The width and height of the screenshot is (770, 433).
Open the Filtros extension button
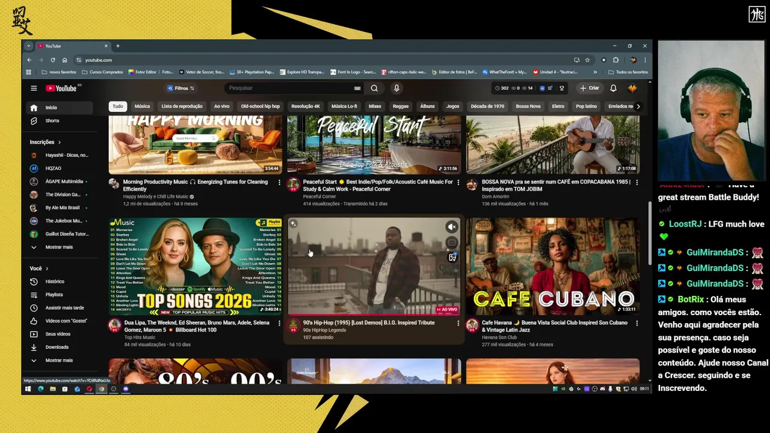pos(181,88)
